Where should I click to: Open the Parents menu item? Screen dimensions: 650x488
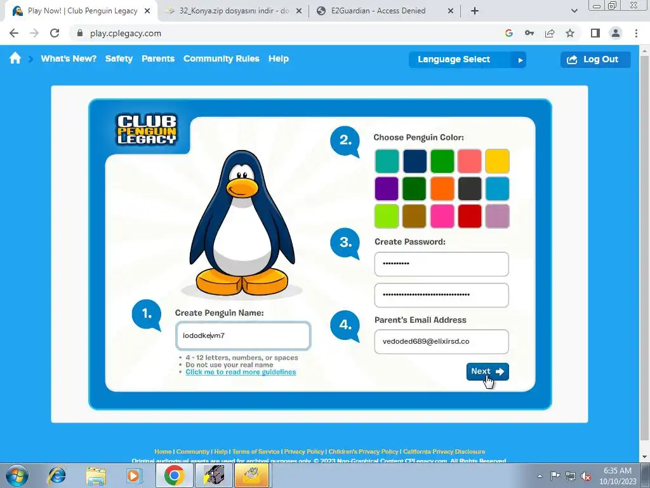coord(158,58)
